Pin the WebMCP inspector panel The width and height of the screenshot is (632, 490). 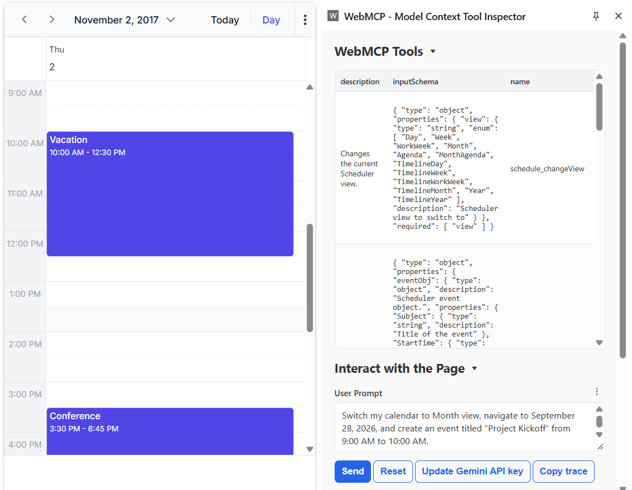[596, 16]
